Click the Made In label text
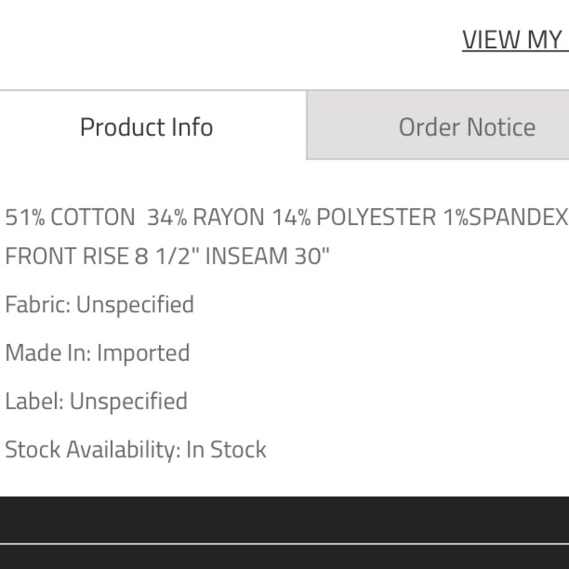This screenshot has width=569, height=569. tap(48, 353)
